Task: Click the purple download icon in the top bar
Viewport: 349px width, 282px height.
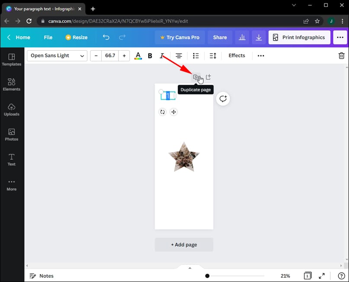Action: click(x=259, y=38)
